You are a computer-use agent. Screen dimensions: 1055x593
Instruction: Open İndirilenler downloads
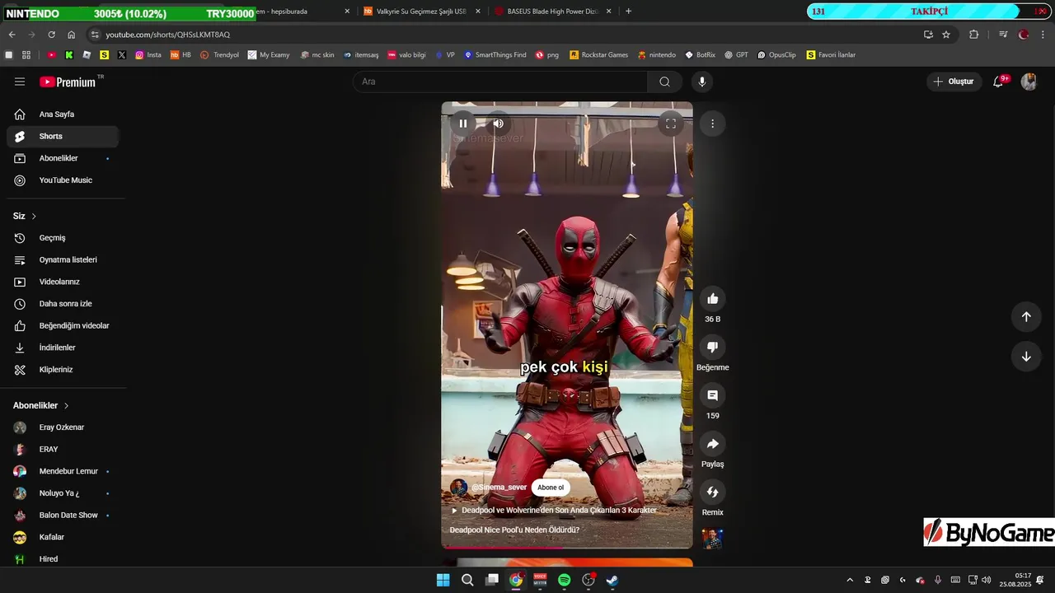pos(63,348)
